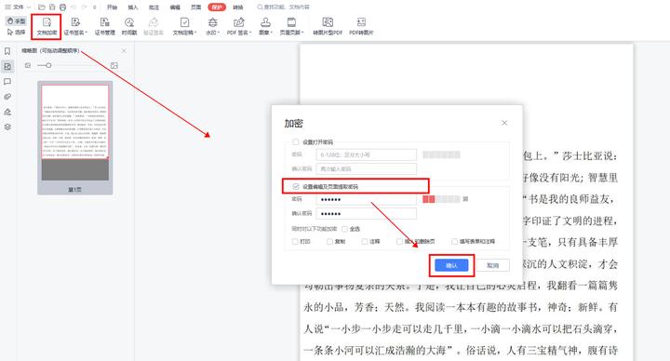Click the open-password 密码 input field
Viewport: 670px width, 361px height.
click(367, 154)
